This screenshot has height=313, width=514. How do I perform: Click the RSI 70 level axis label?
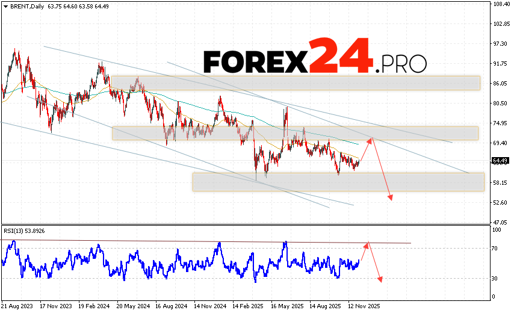(x=497, y=248)
